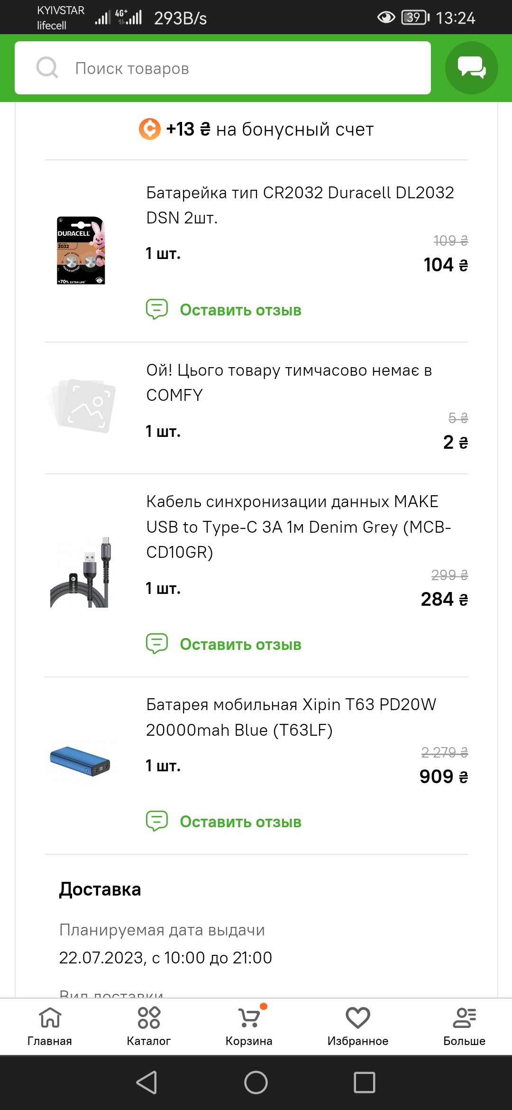This screenshot has height=1110, width=512.
Task: Tap the search magnifier icon
Action: coord(47,68)
